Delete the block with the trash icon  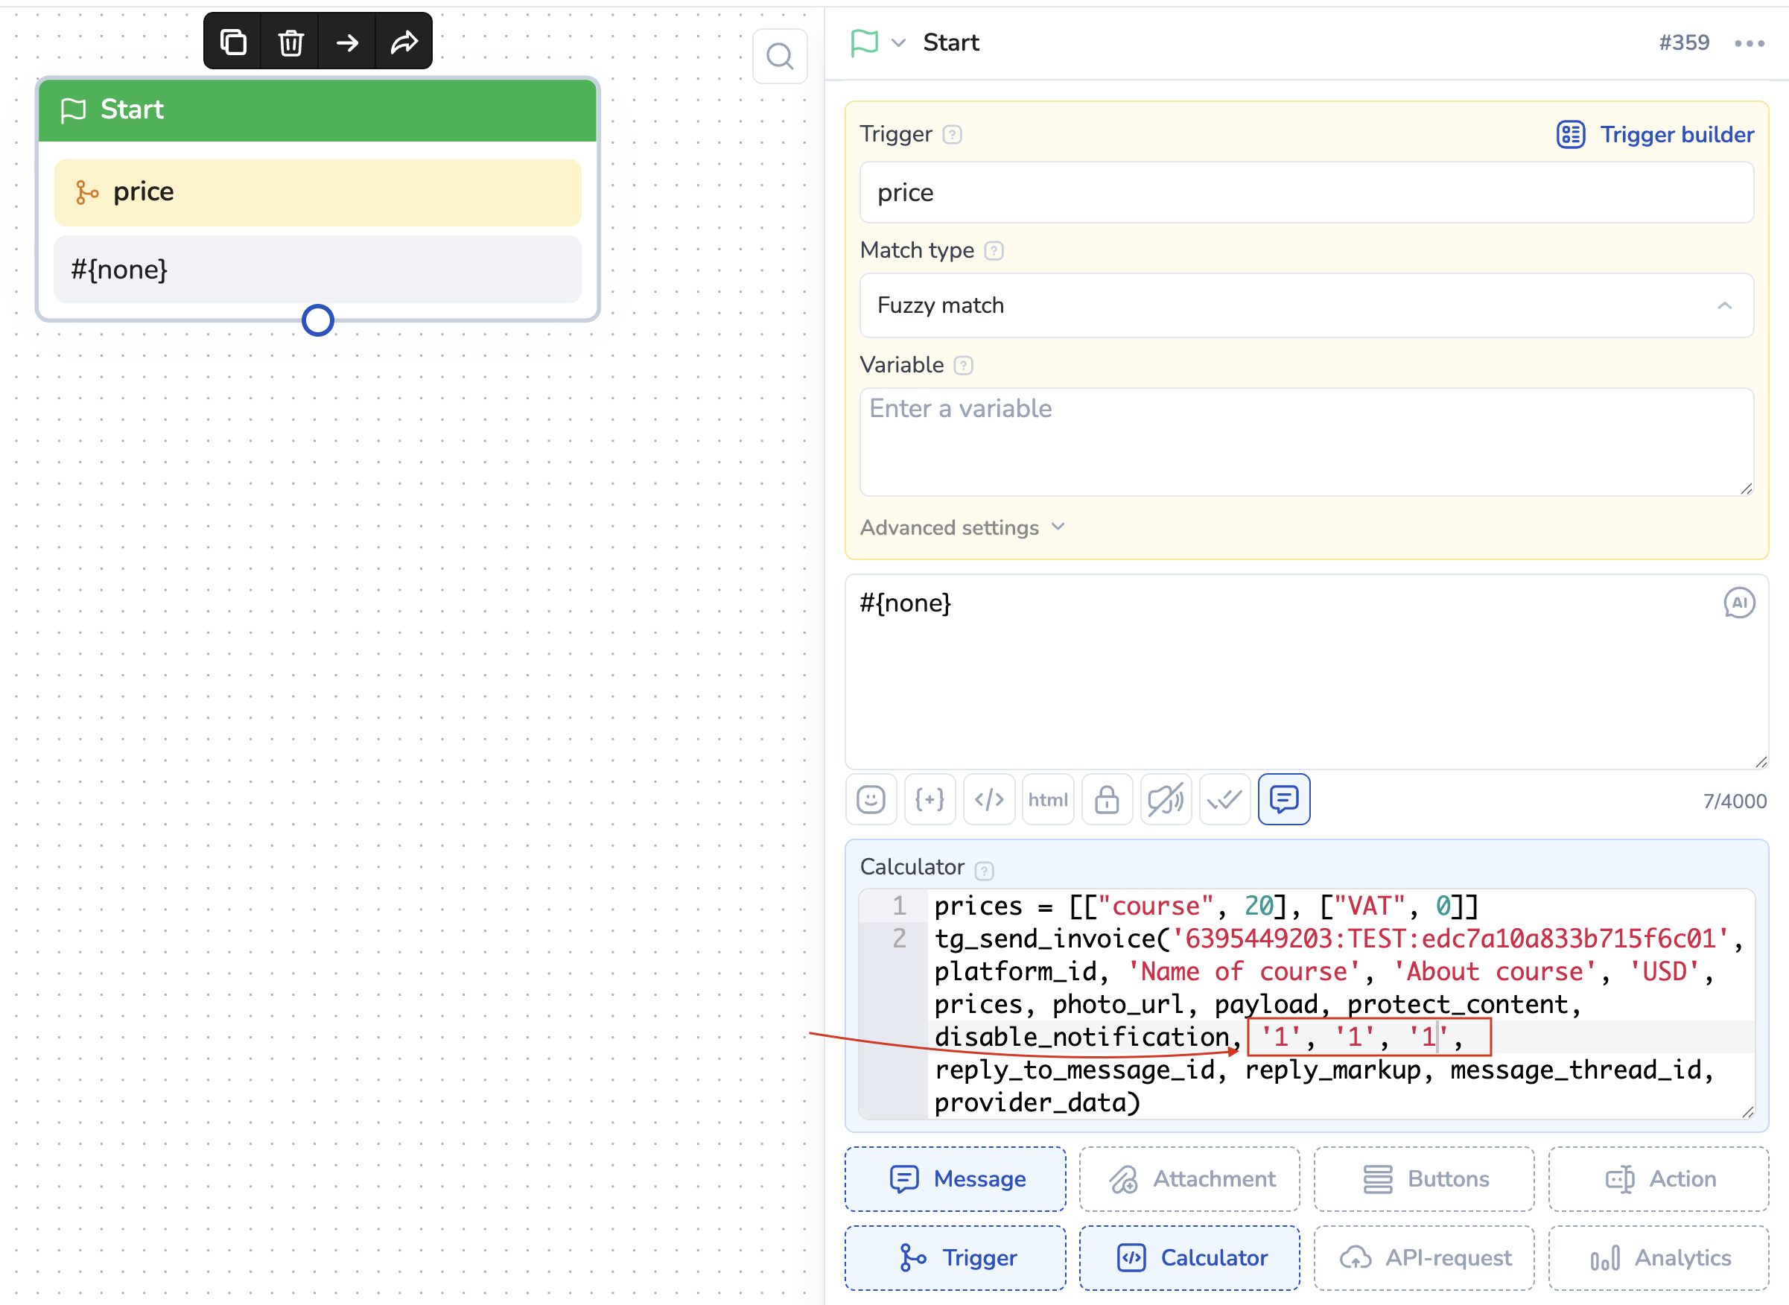(290, 42)
